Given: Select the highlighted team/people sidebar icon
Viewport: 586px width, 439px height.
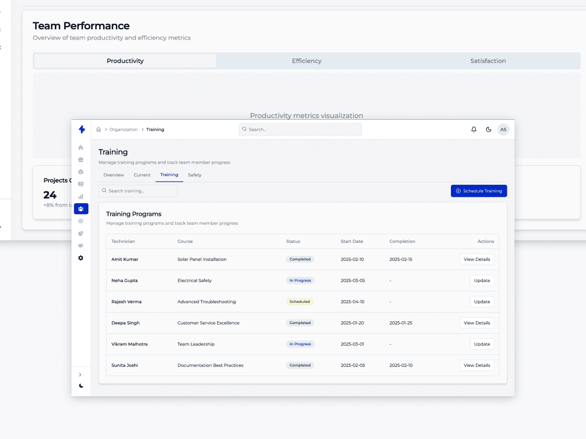Looking at the screenshot, I should [81, 209].
